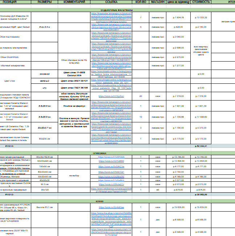This screenshot has height=236, width=235.
Task: Select the 'Цвет стен 79GY 36/106' comment
Action: point(74,88)
